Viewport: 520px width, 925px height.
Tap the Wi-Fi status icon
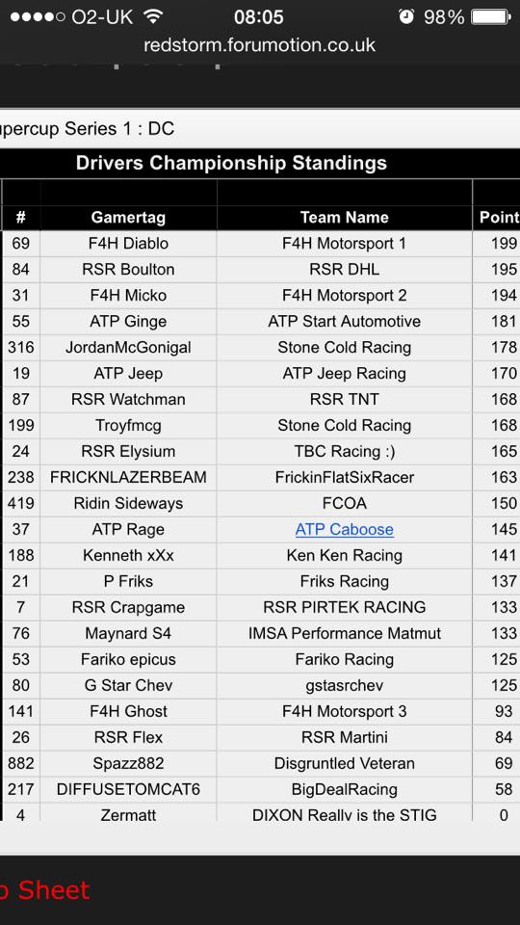point(153,16)
